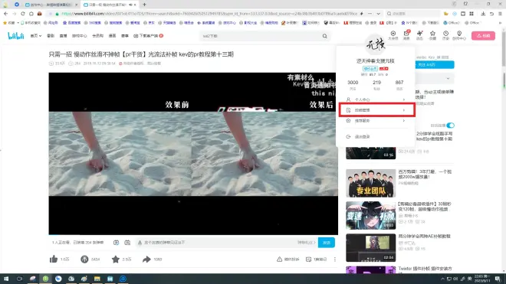The height and width of the screenshot is (284, 506).
Task: Open the Twixtor plugin video title
Action: click(425, 269)
